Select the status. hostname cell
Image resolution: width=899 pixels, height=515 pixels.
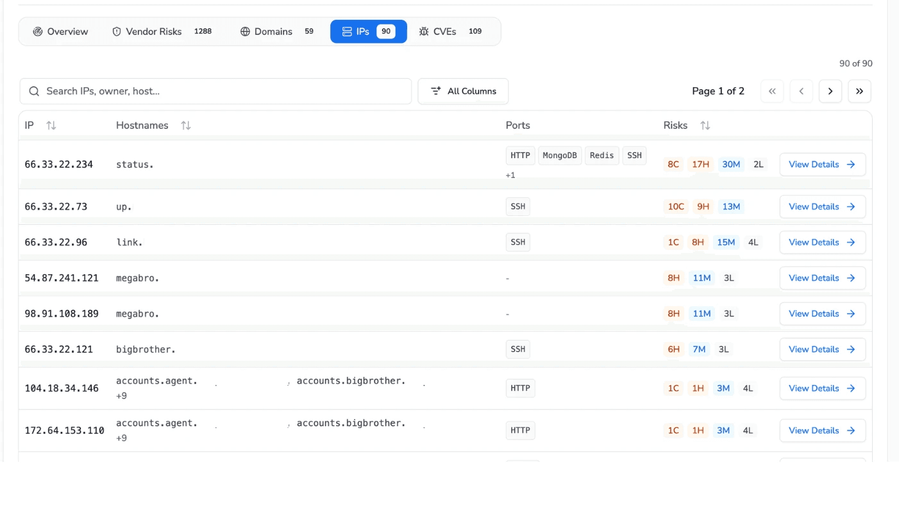coord(135,165)
